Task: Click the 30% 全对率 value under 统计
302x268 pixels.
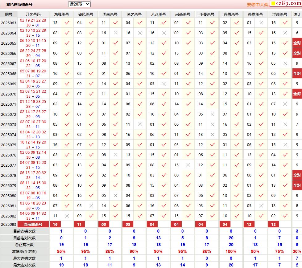Action: click(297, 251)
